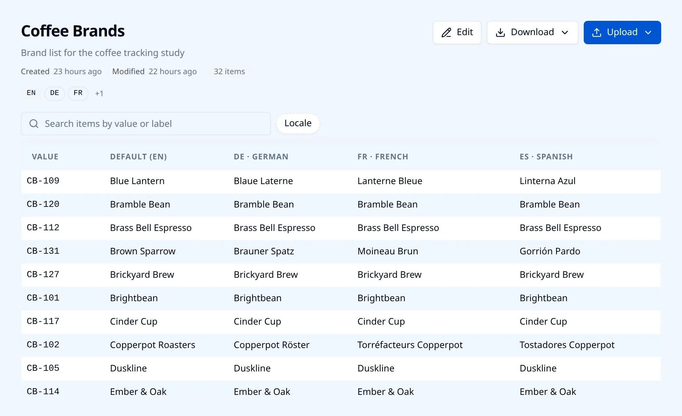This screenshot has width=682, height=416.
Task: Click the Lanterne Bleue cell
Action: click(390, 181)
